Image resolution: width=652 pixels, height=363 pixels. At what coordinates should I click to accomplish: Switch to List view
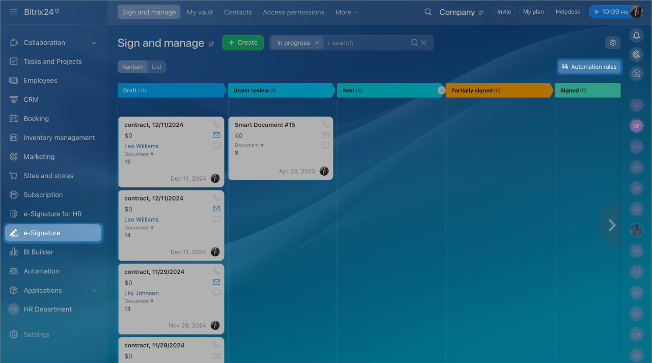(157, 67)
